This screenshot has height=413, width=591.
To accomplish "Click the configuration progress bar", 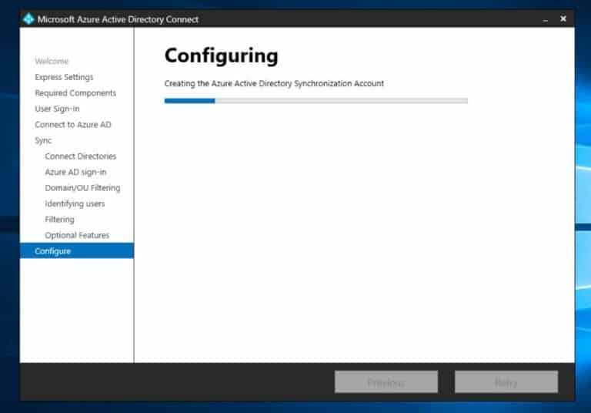I will coord(316,101).
